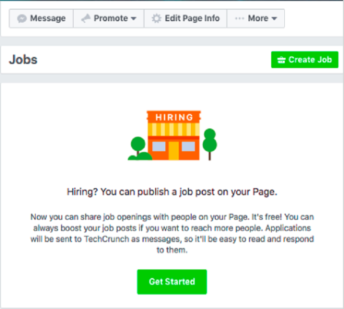Click the briefcase icon in Create Job
Viewport: 344px width, 309px height.
(x=281, y=60)
